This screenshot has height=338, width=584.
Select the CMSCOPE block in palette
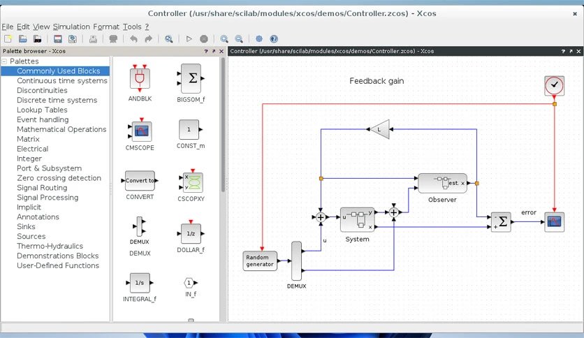(x=140, y=131)
